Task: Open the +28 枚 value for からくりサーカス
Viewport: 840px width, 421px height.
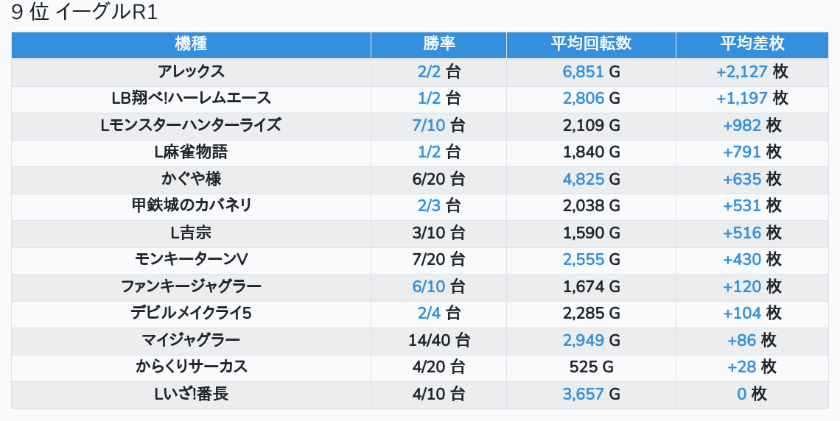Action: 752,367
